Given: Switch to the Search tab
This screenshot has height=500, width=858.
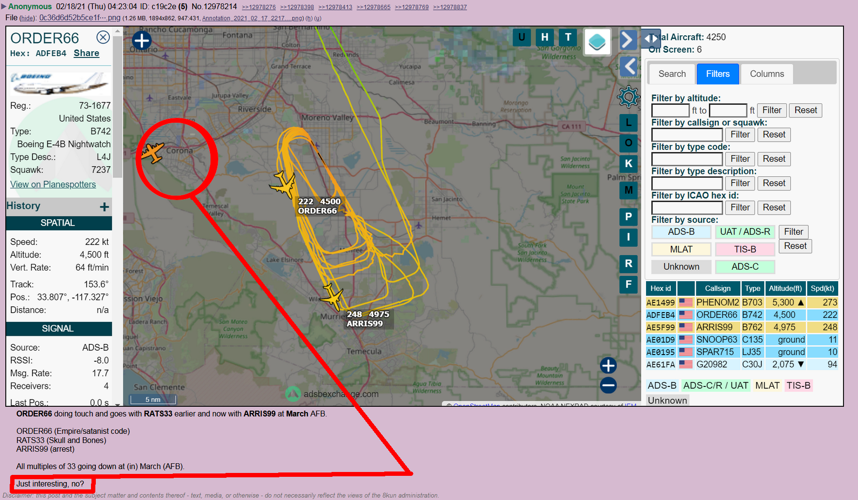Looking at the screenshot, I should click(672, 74).
